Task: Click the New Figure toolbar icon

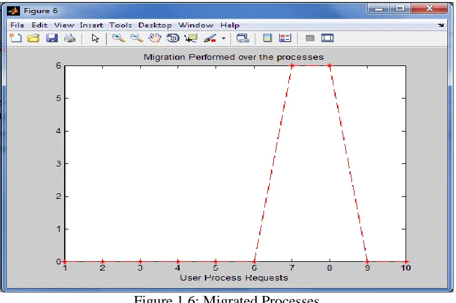Action: pyautogui.click(x=16, y=38)
